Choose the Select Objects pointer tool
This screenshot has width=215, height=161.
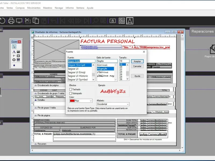click(x=14, y=46)
